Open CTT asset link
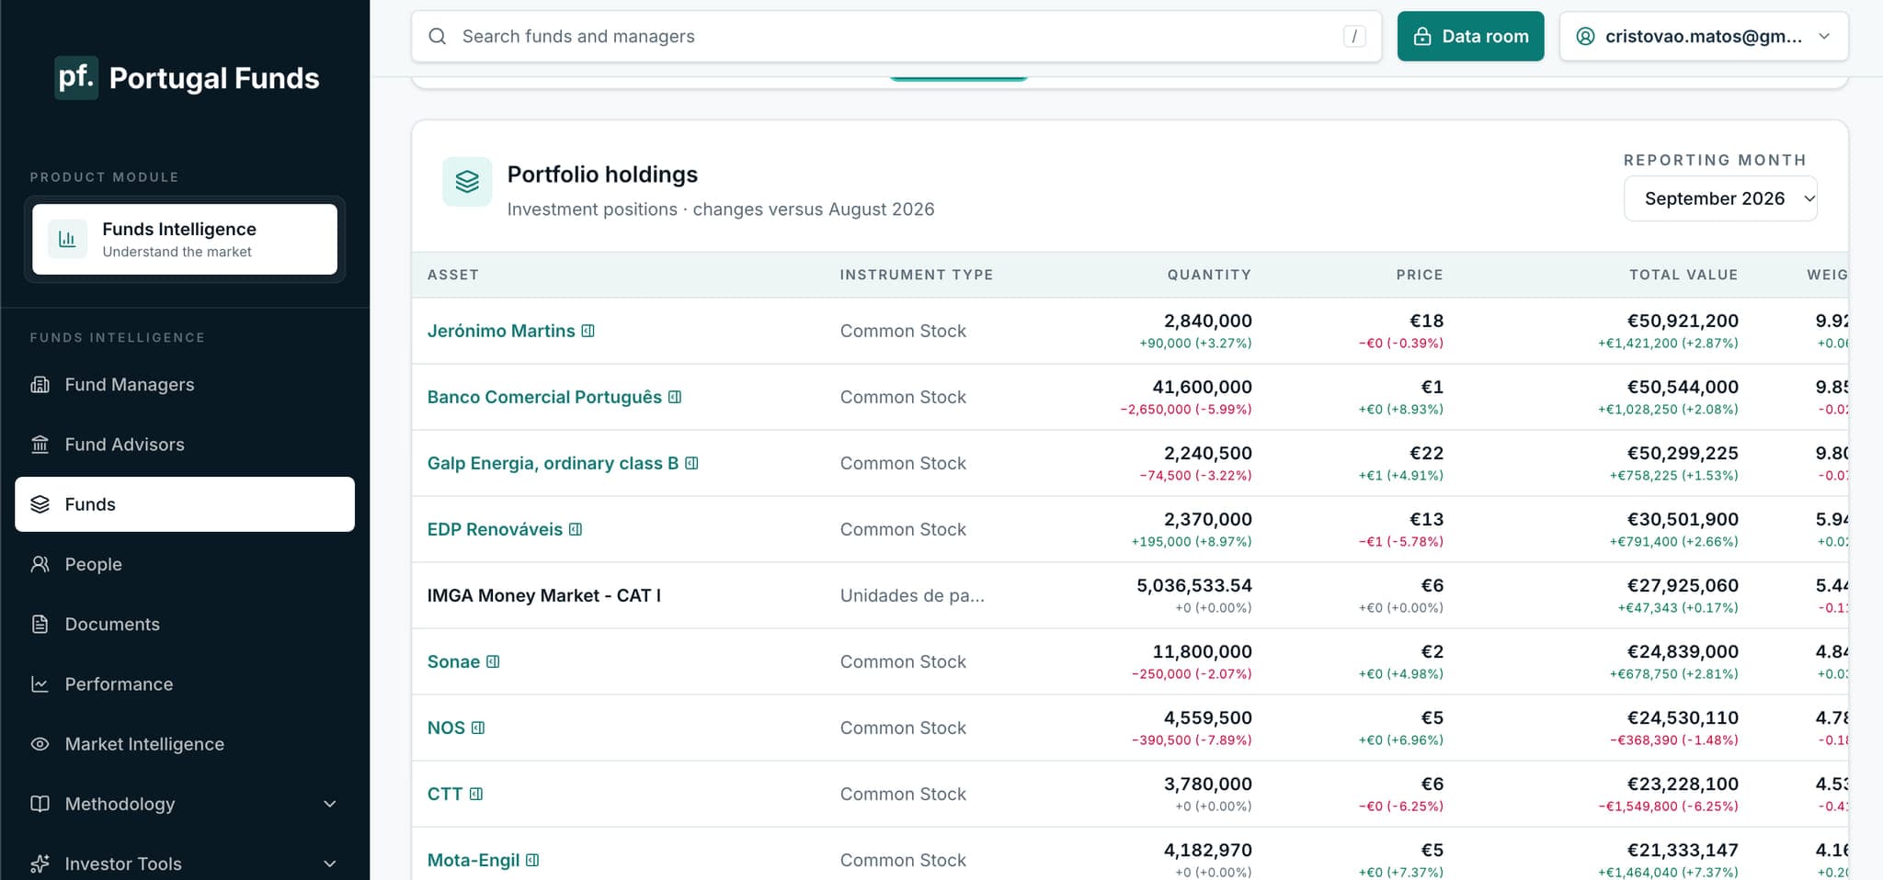Viewport: 1883px width, 880px height. click(x=445, y=794)
